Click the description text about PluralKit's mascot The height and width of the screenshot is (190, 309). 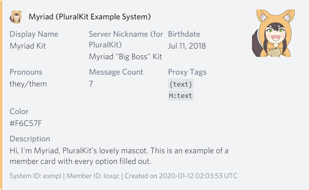[x=119, y=156]
